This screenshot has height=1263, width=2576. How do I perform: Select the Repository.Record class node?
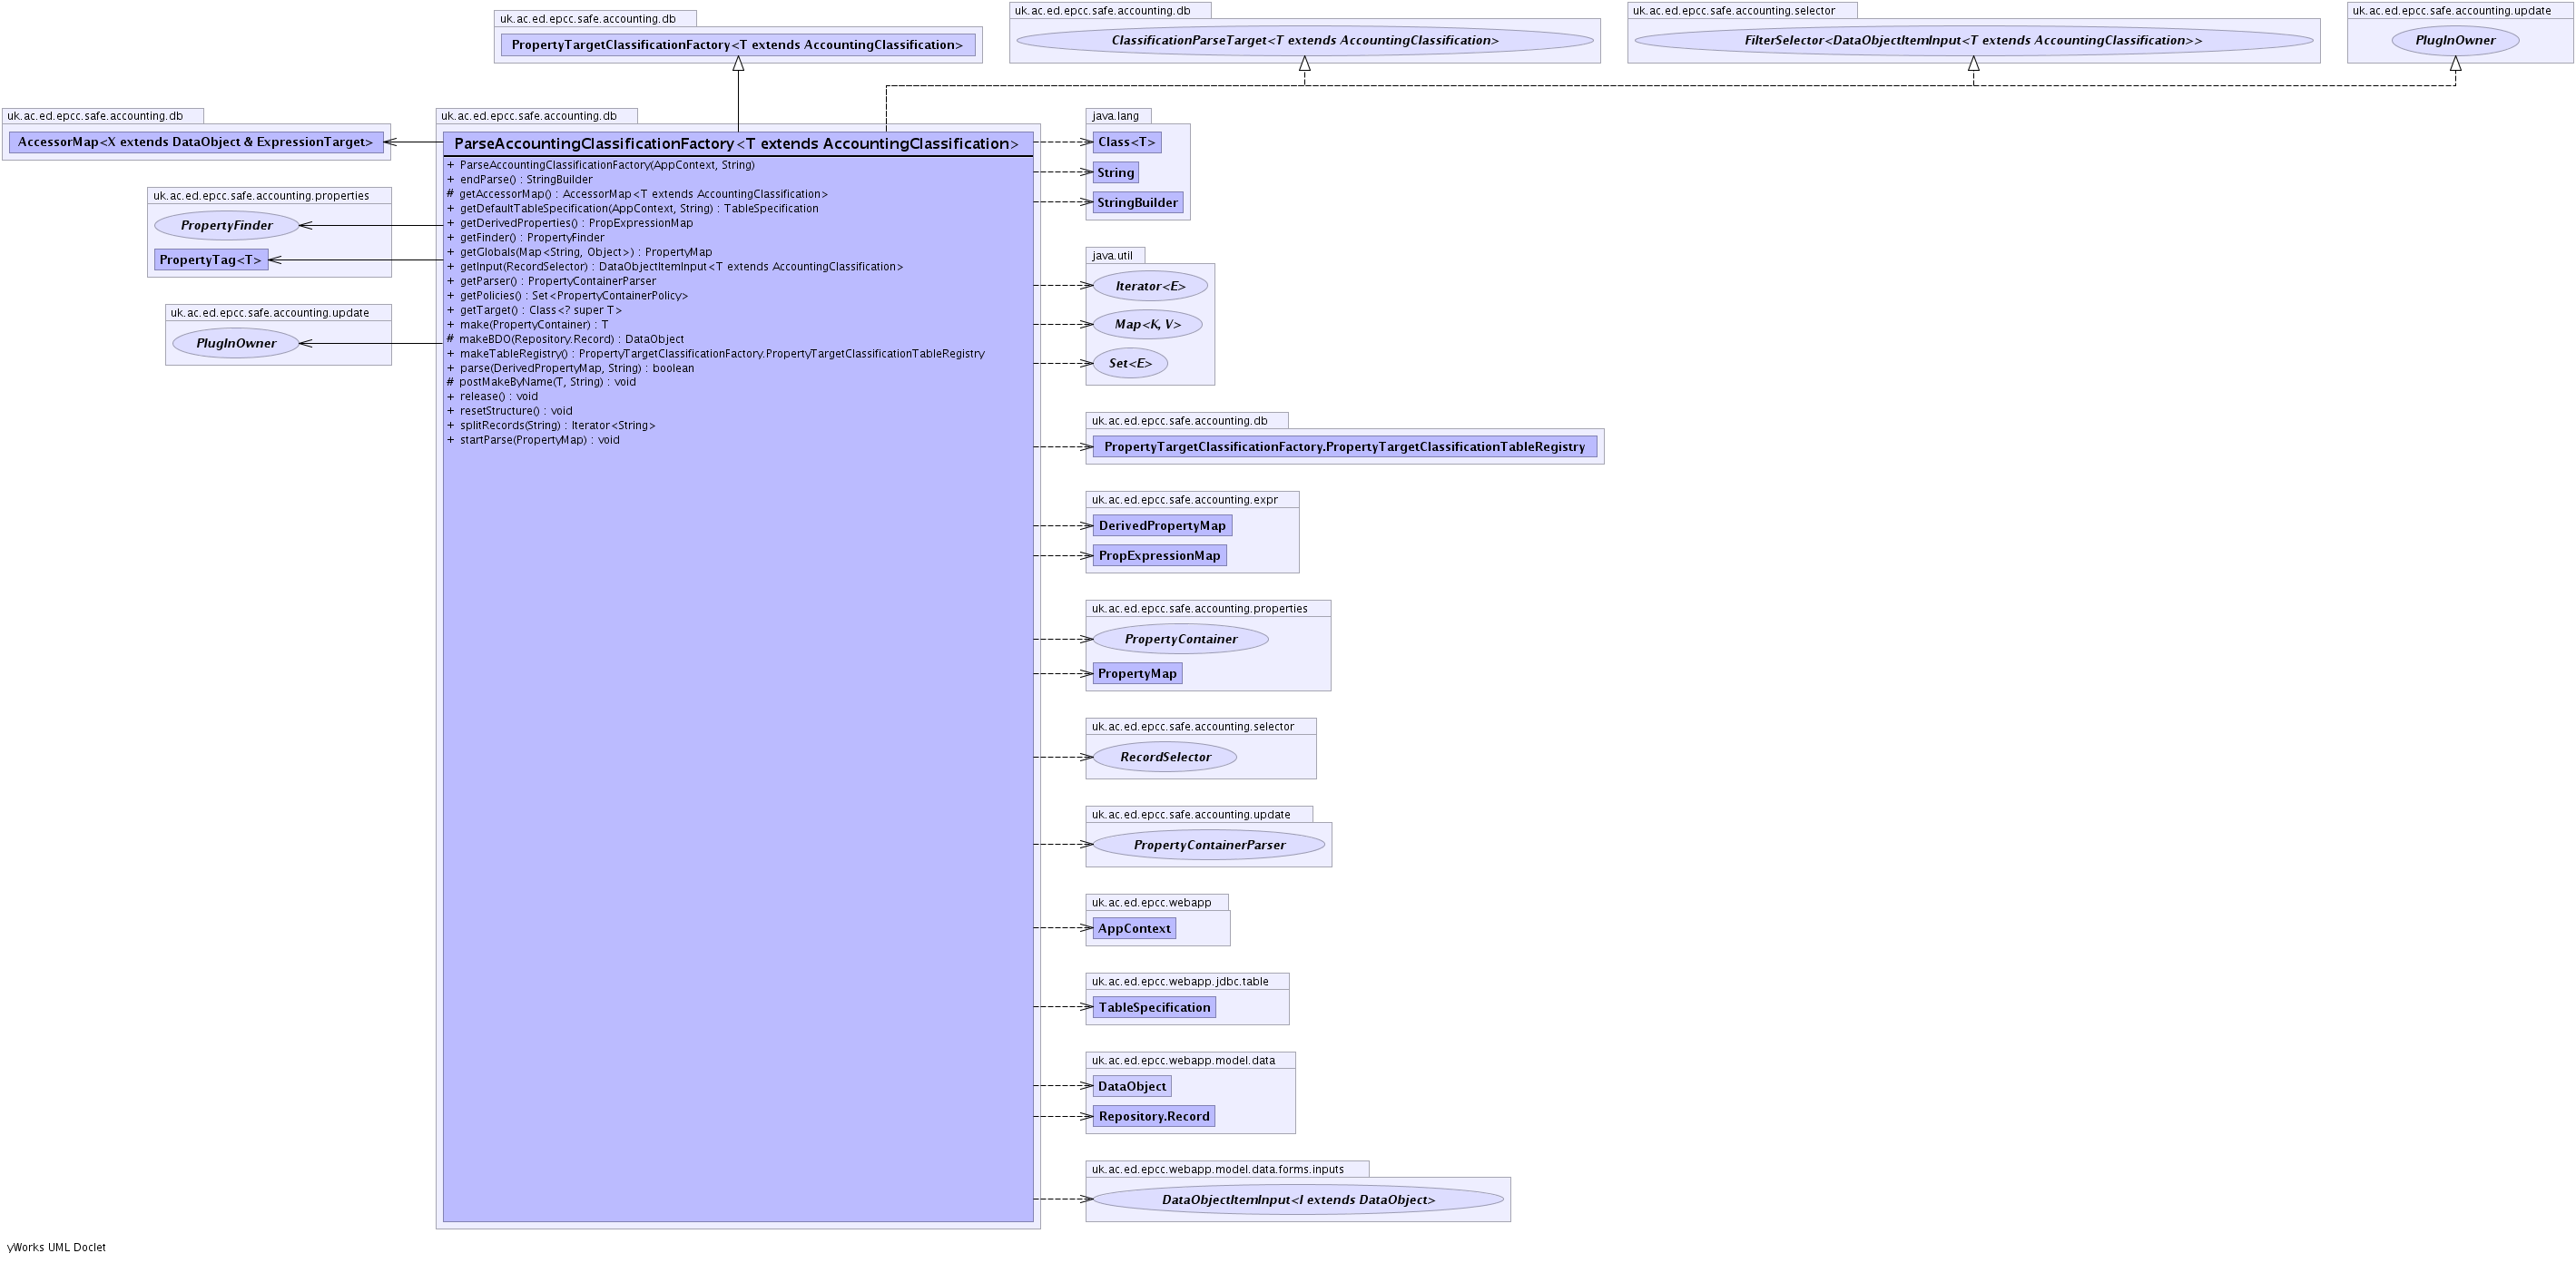tap(1153, 1116)
